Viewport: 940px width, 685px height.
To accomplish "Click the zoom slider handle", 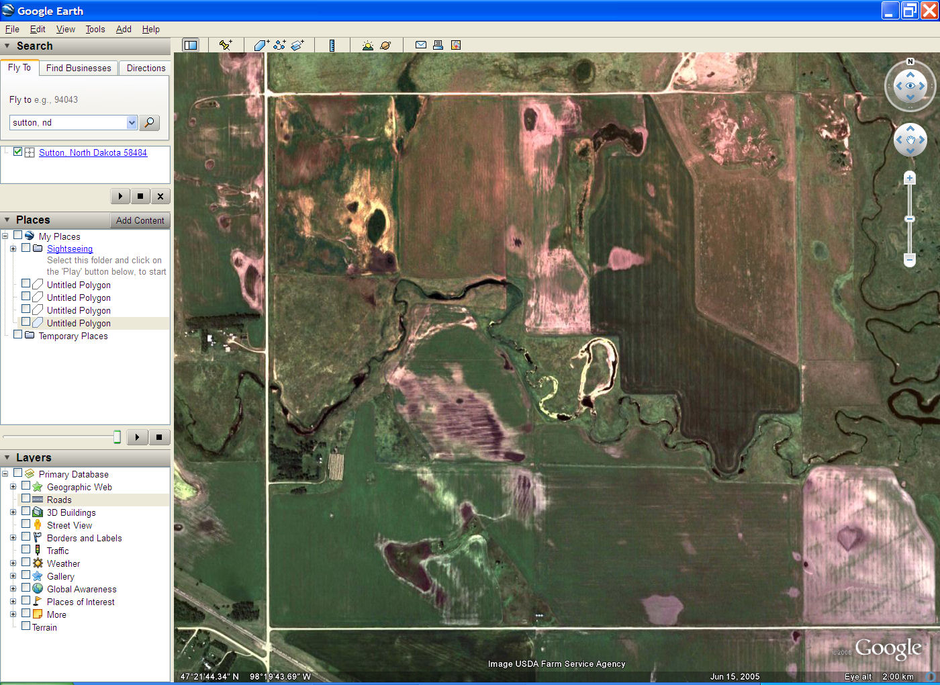I will pyautogui.click(x=910, y=219).
